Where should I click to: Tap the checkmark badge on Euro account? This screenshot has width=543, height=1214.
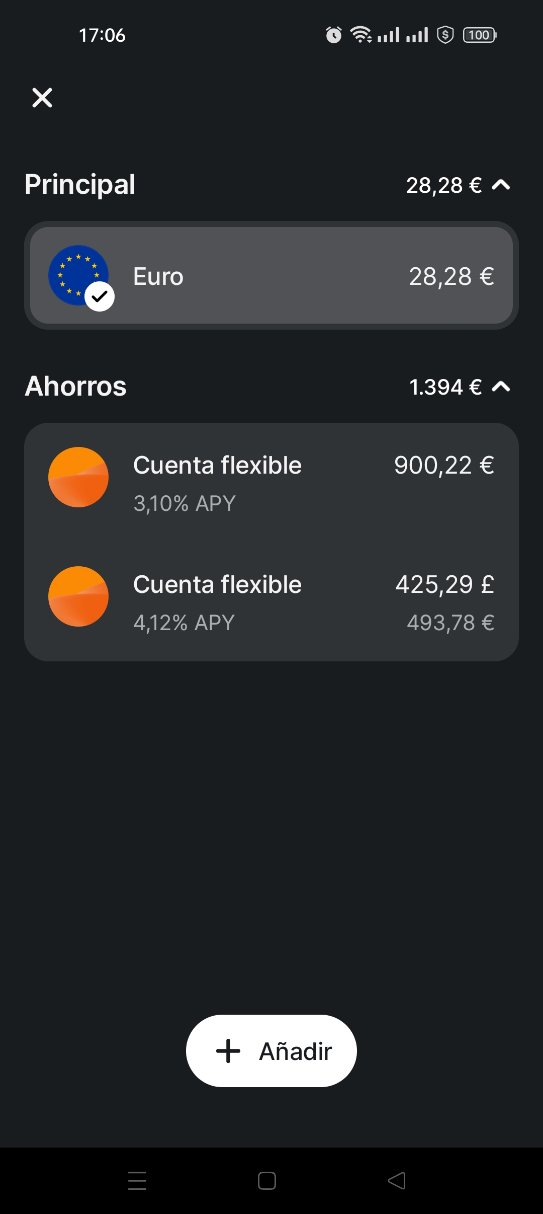100,297
